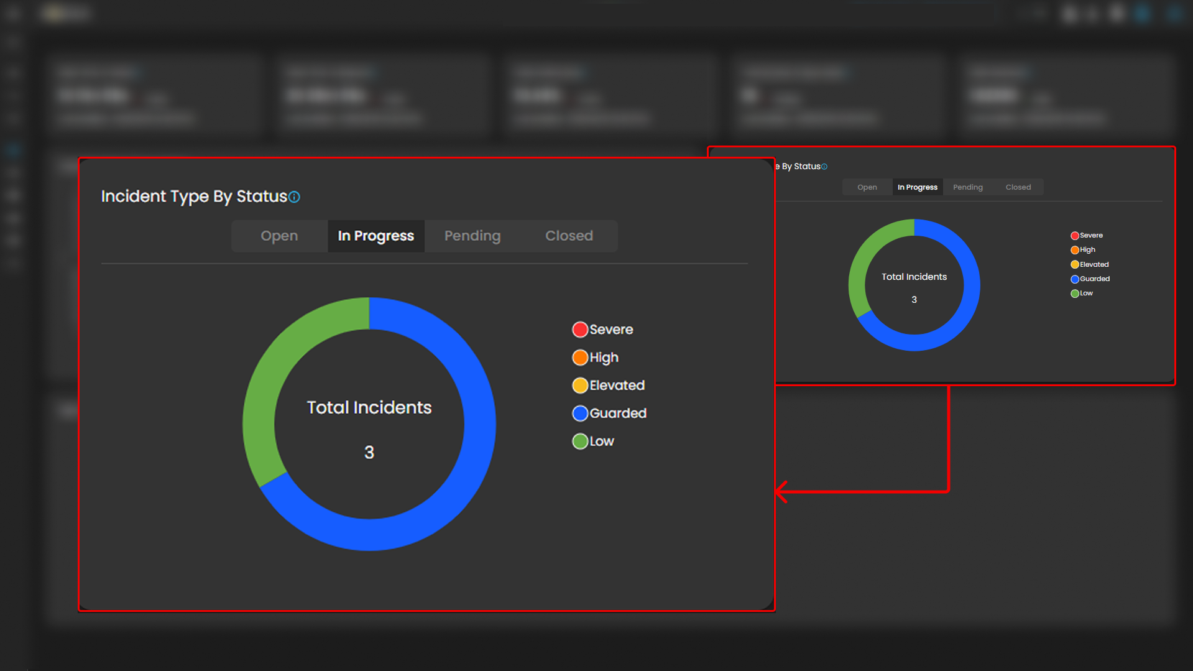Click info icon beside large Incident Type By Status title
This screenshot has width=1193, height=671.
coord(295,197)
